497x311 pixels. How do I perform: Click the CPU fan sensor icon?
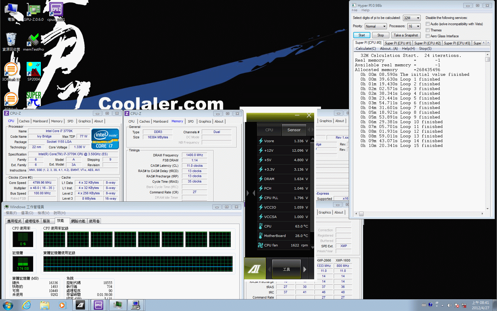pos(260,245)
